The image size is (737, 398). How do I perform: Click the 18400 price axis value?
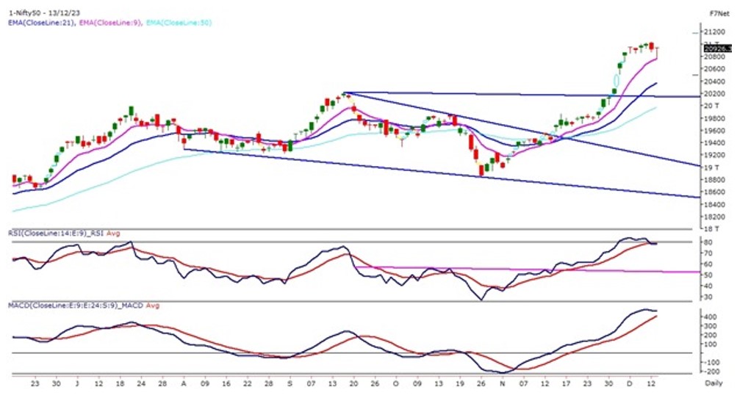point(713,205)
